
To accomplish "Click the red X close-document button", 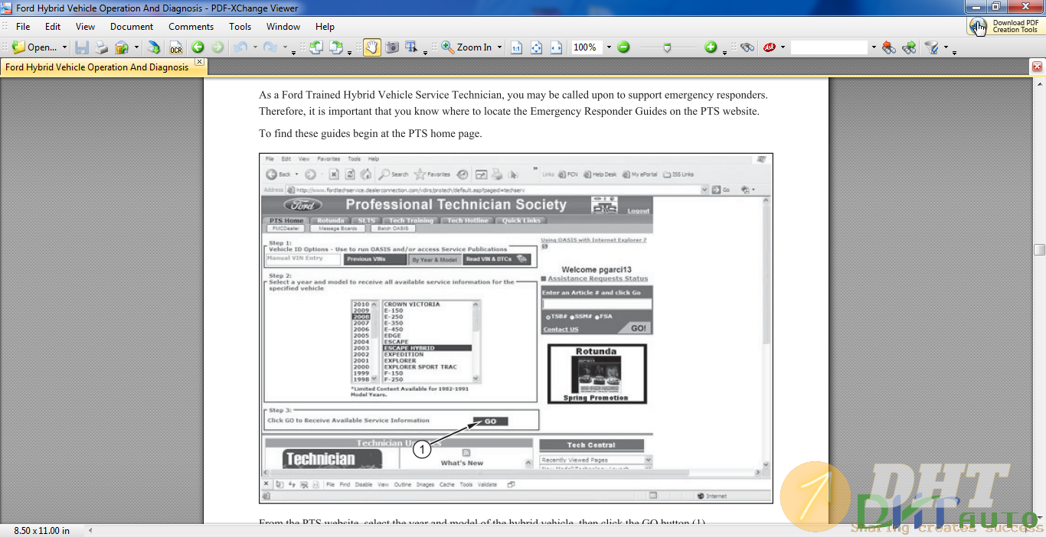I will [x=1038, y=67].
